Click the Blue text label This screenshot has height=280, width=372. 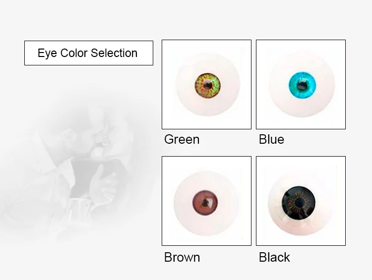point(271,139)
